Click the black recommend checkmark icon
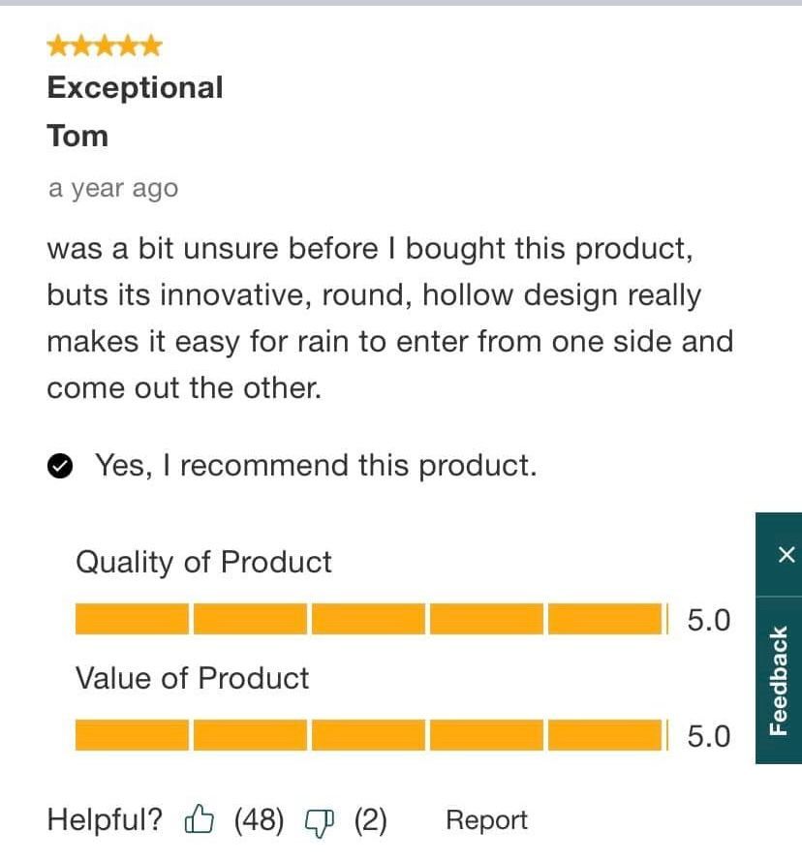The width and height of the screenshot is (802, 862). [60, 467]
